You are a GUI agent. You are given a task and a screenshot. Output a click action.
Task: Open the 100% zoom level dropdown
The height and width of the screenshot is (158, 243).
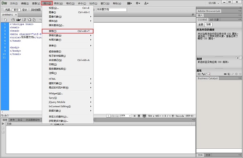126,116
